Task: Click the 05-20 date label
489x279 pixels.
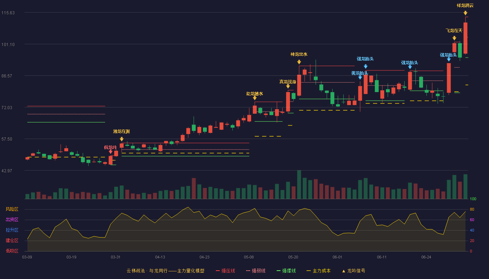Action: pos(293,257)
